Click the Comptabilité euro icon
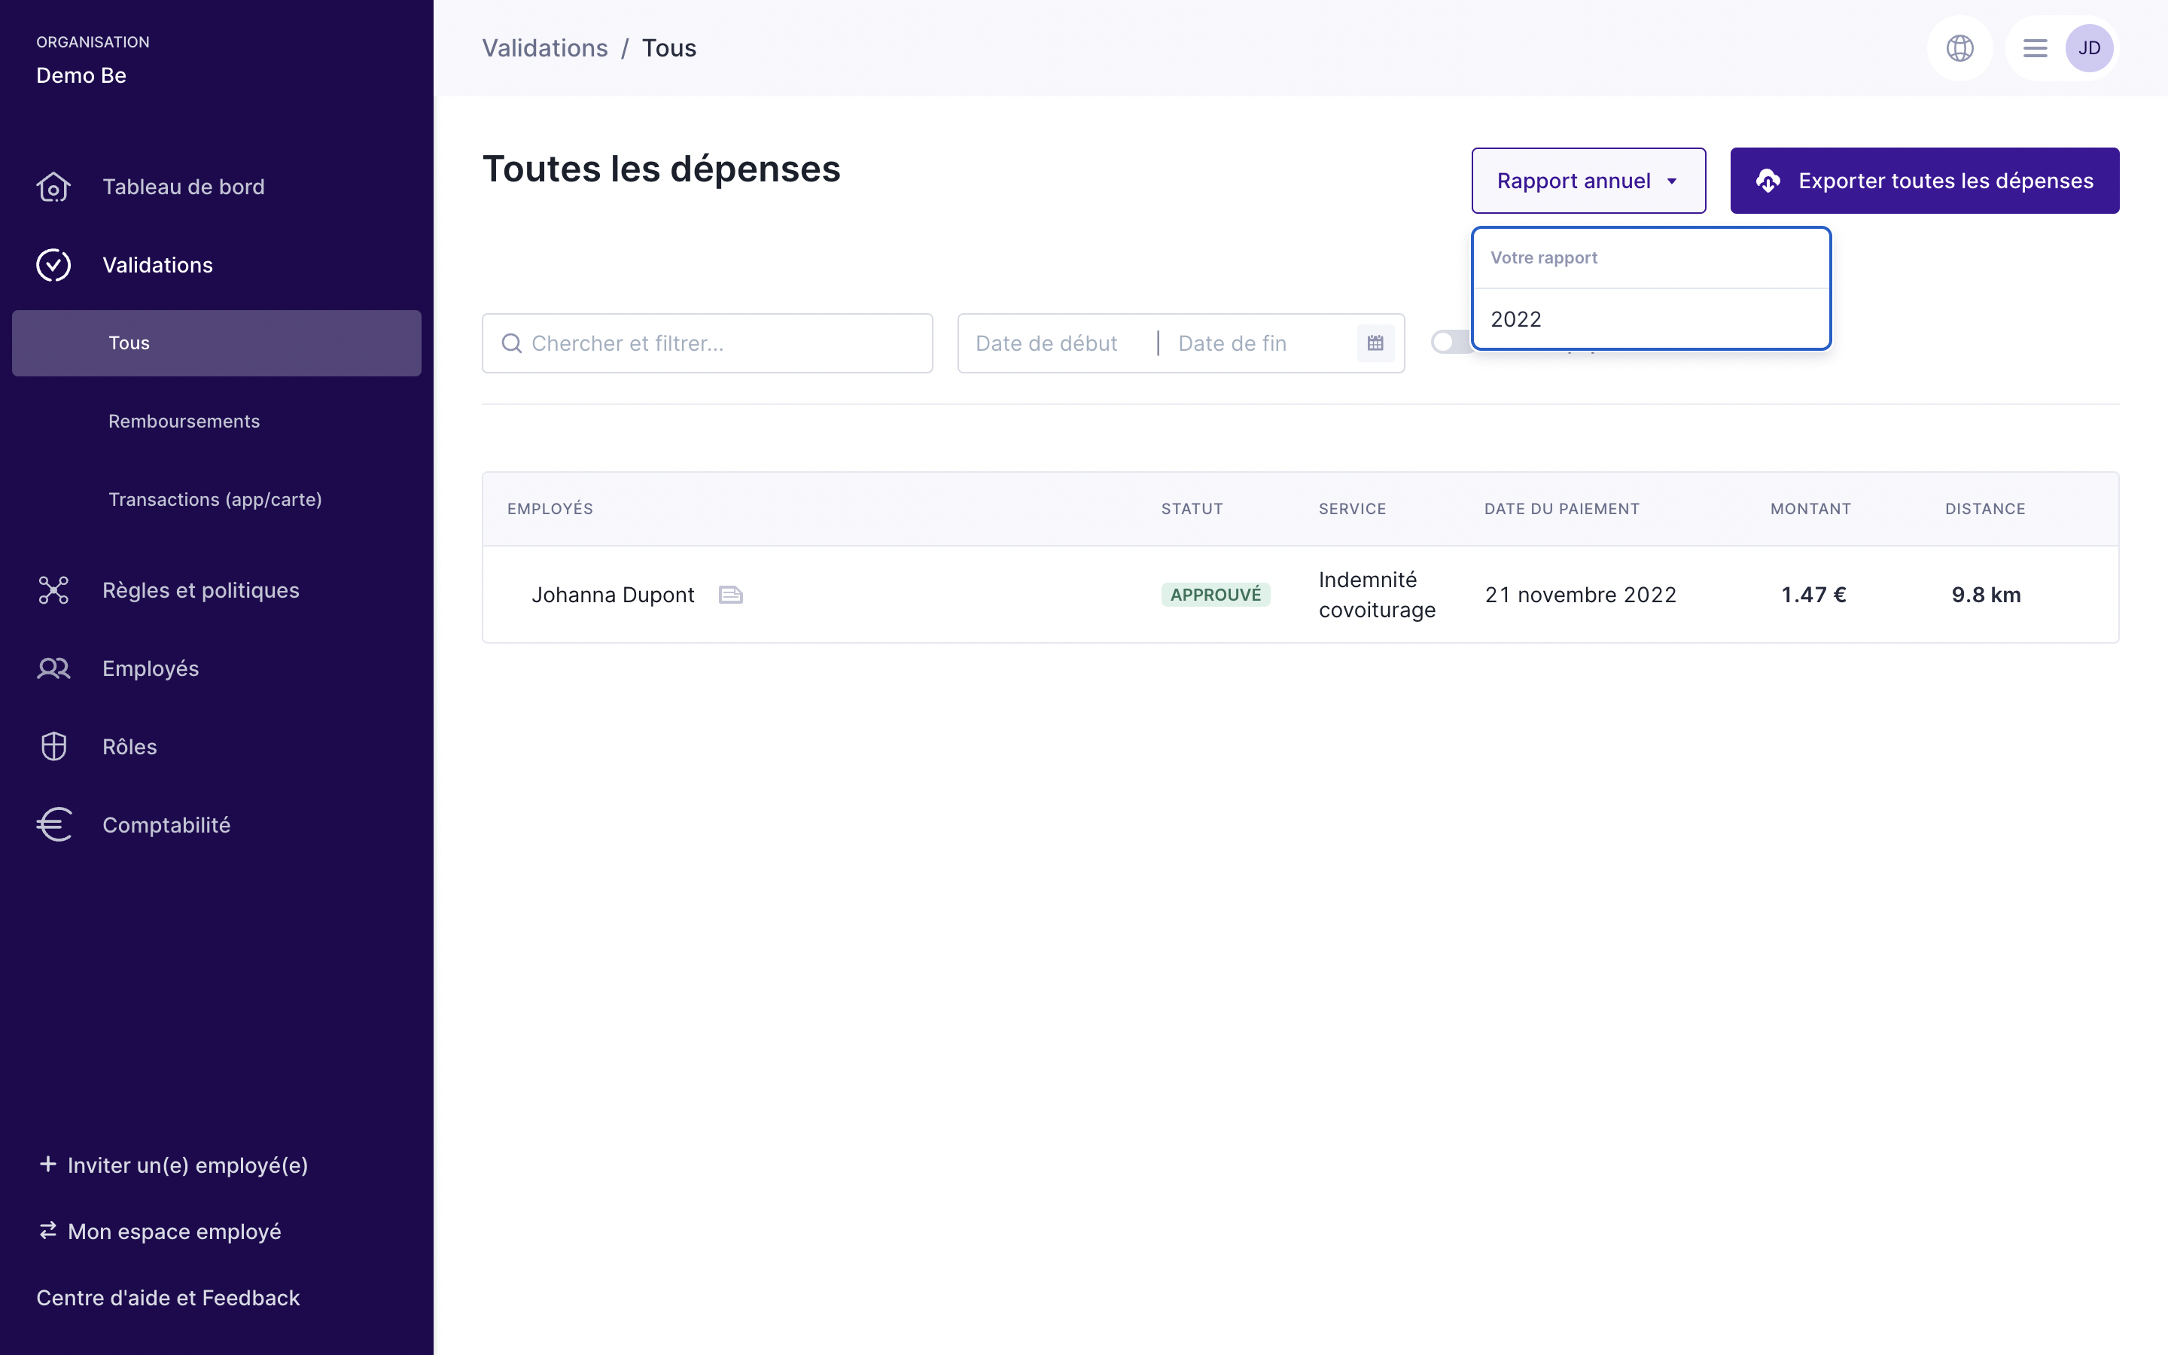The image size is (2168, 1355). click(x=53, y=824)
